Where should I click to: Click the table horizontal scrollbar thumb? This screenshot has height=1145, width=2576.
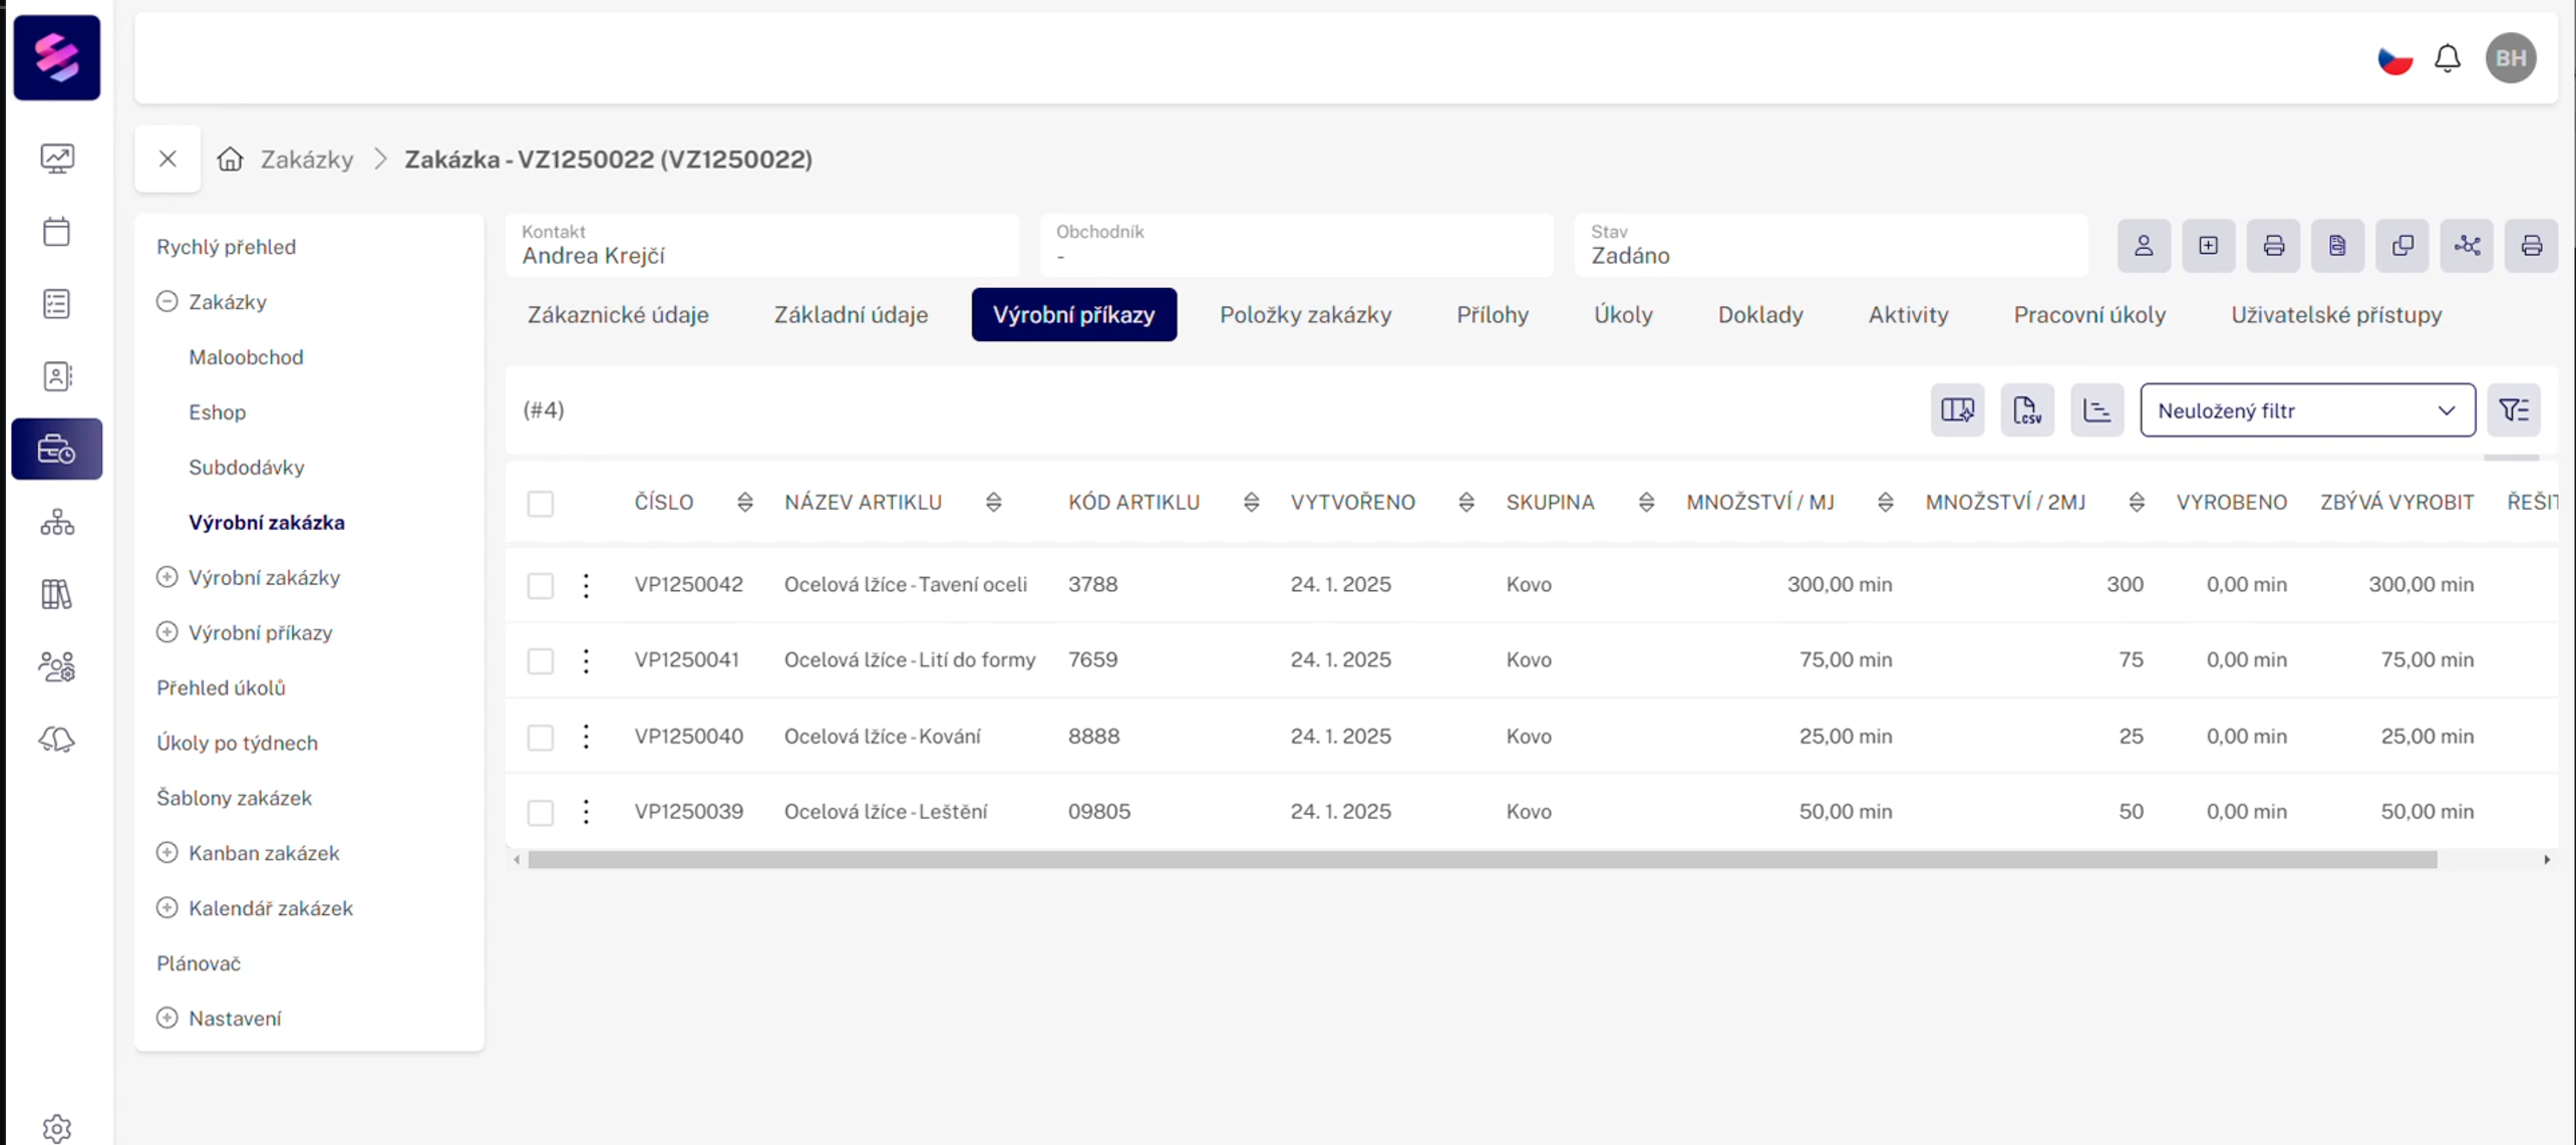coord(1482,860)
